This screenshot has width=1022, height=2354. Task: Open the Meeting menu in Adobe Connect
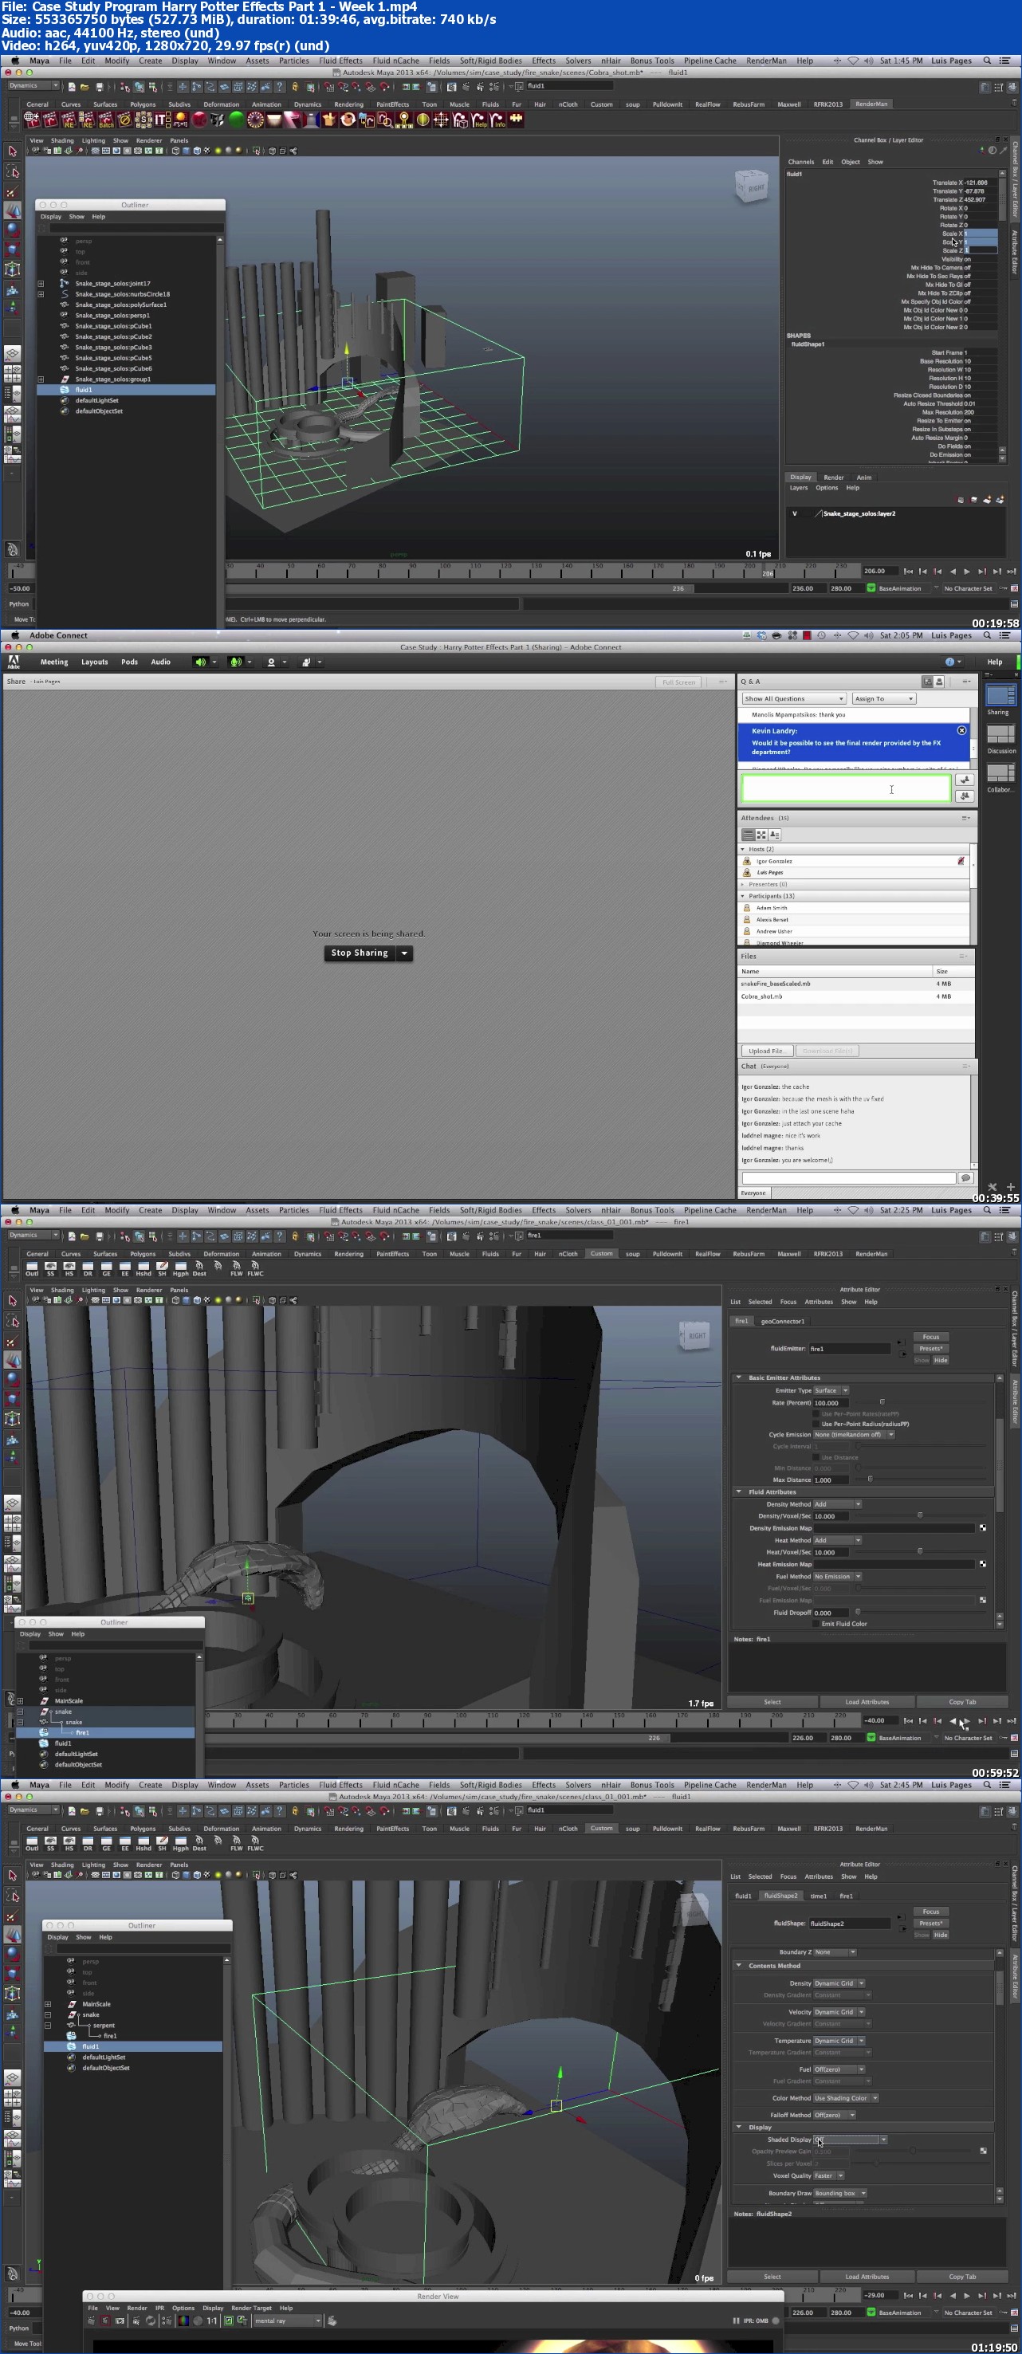(x=54, y=662)
